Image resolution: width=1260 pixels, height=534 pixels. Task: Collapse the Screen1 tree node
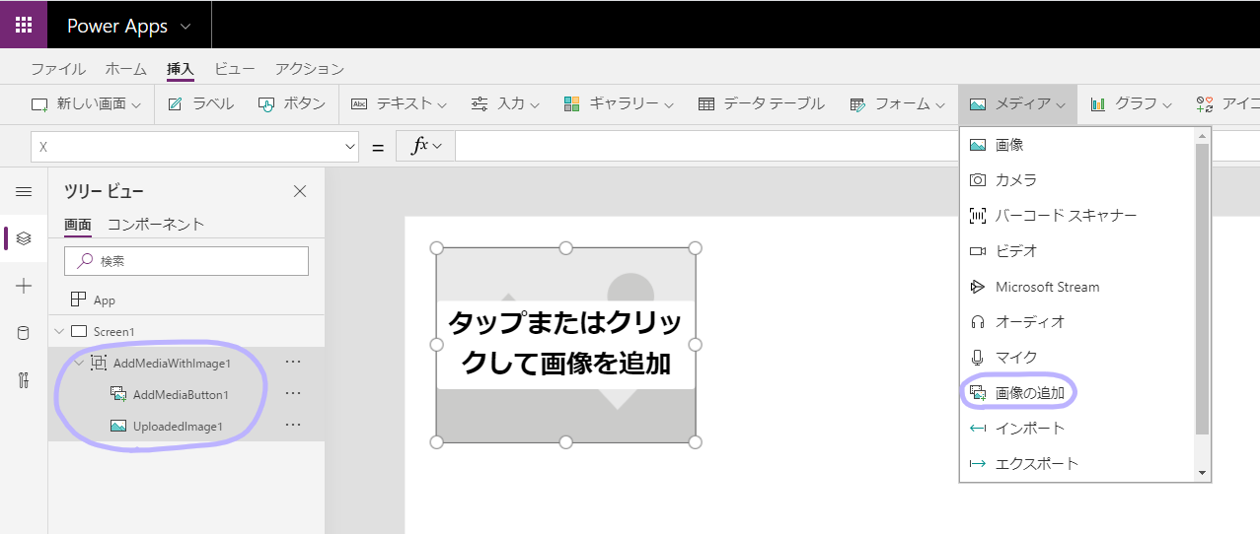[59, 331]
